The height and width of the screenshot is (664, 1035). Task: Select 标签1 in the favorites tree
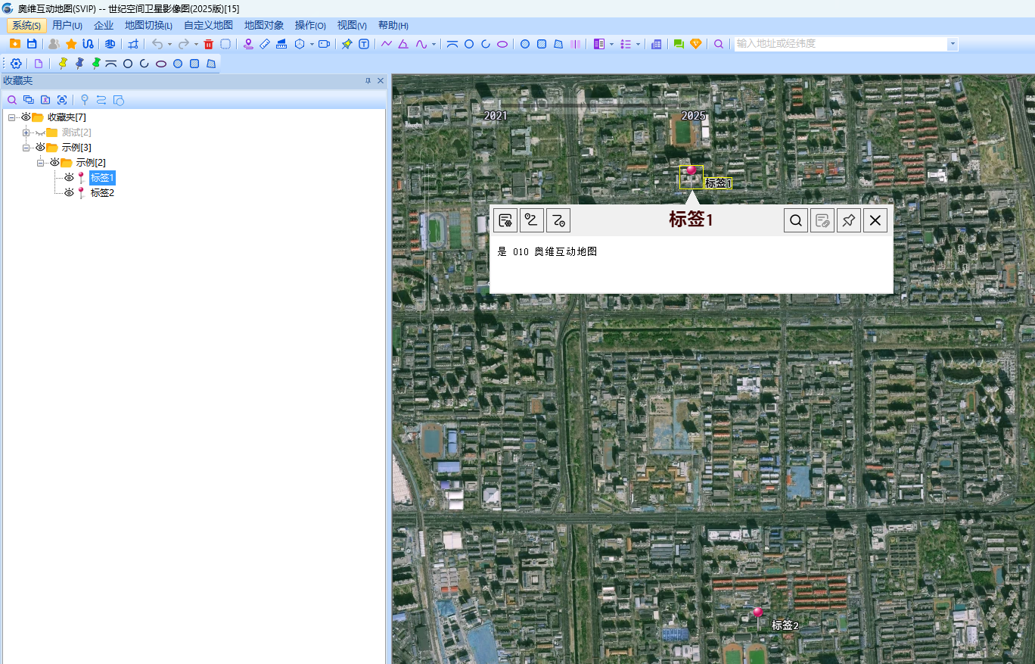(102, 178)
